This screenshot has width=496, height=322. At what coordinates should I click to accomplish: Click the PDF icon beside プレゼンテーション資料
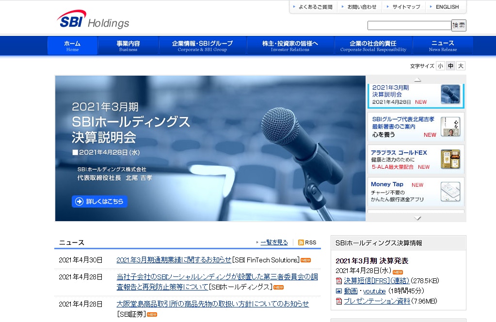pyautogui.click(x=339, y=301)
